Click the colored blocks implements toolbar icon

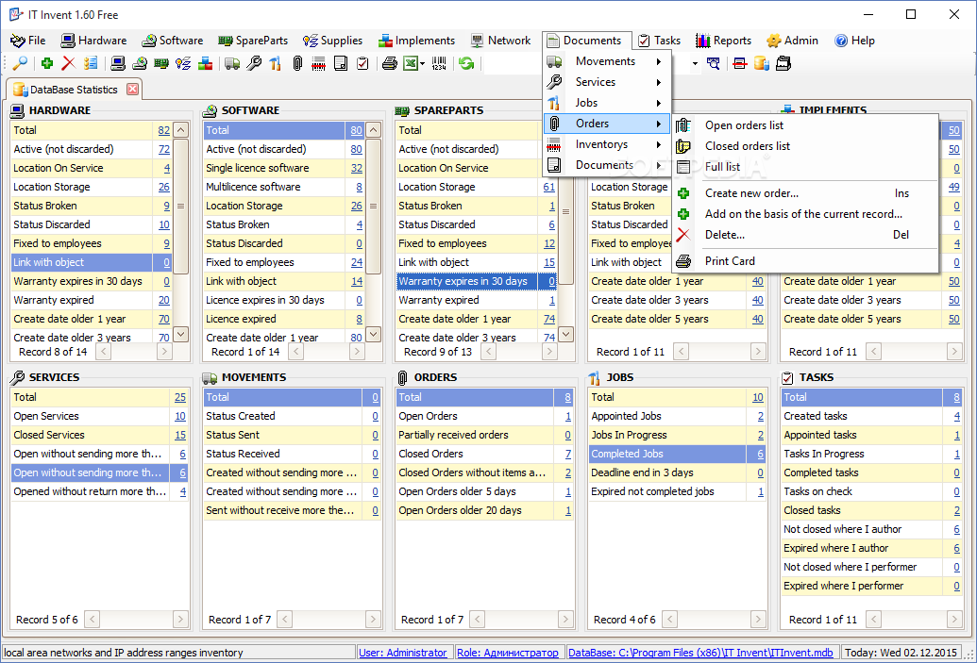(205, 63)
